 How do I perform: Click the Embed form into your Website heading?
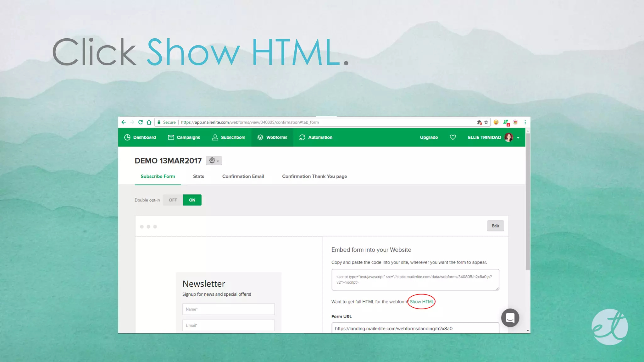[x=371, y=250]
